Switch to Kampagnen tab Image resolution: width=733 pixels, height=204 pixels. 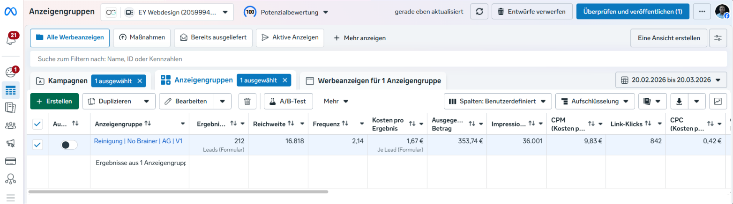68,81
